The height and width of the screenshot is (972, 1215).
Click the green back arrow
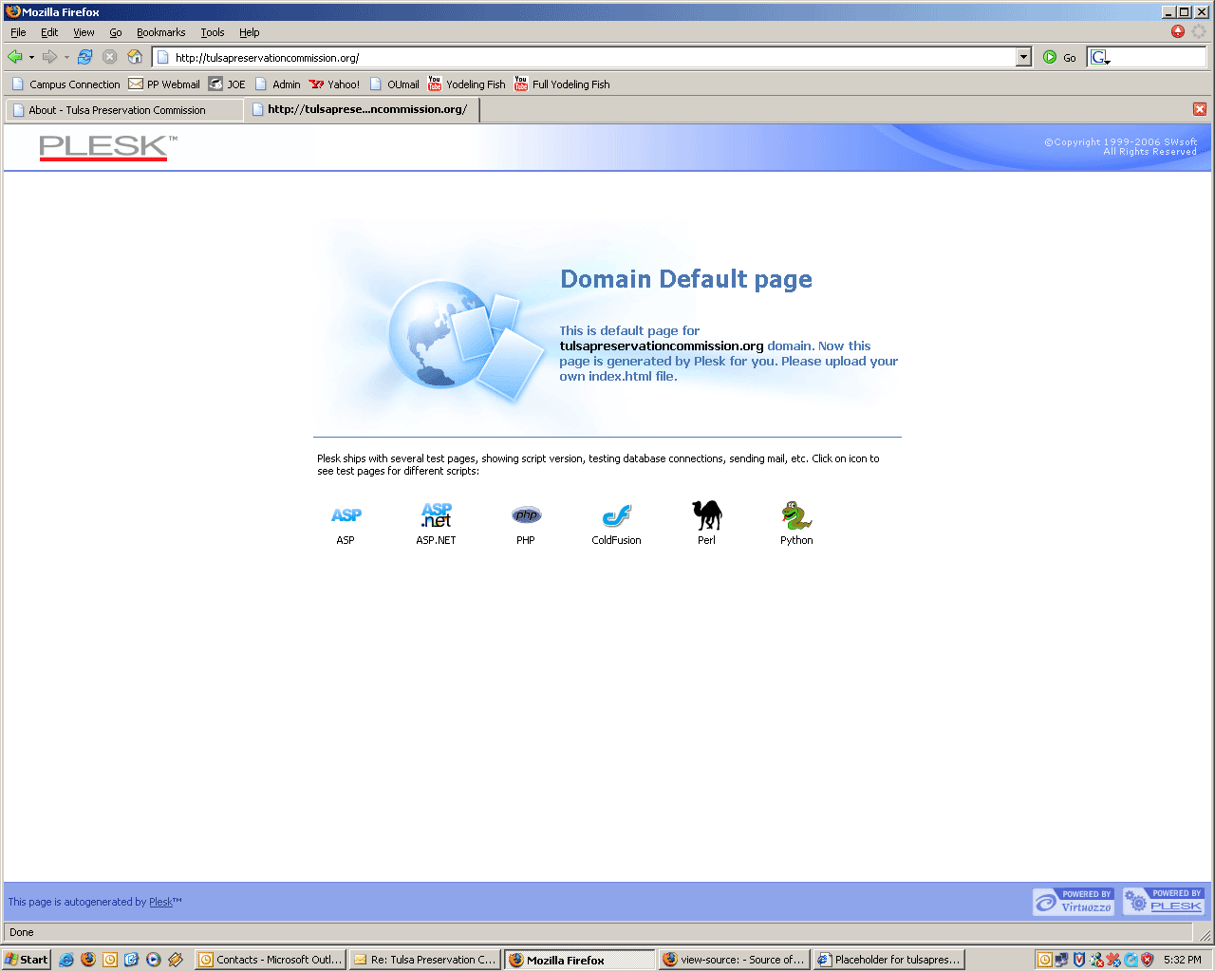tap(15, 57)
